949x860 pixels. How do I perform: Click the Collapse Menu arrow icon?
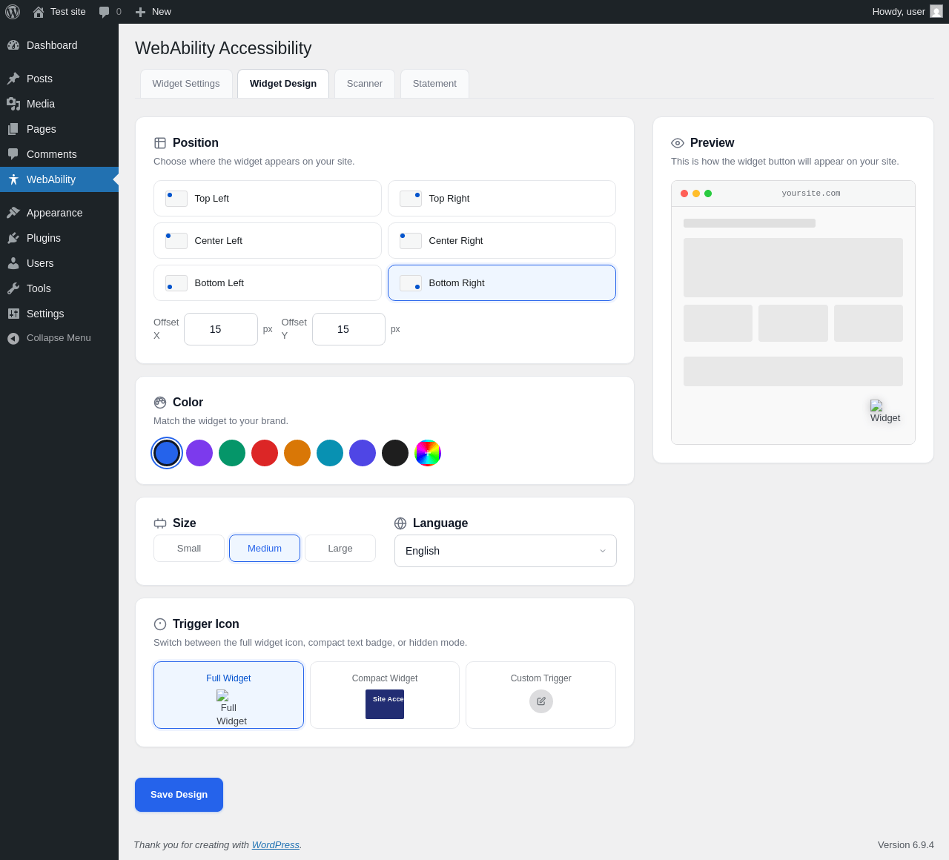pos(13,338)
